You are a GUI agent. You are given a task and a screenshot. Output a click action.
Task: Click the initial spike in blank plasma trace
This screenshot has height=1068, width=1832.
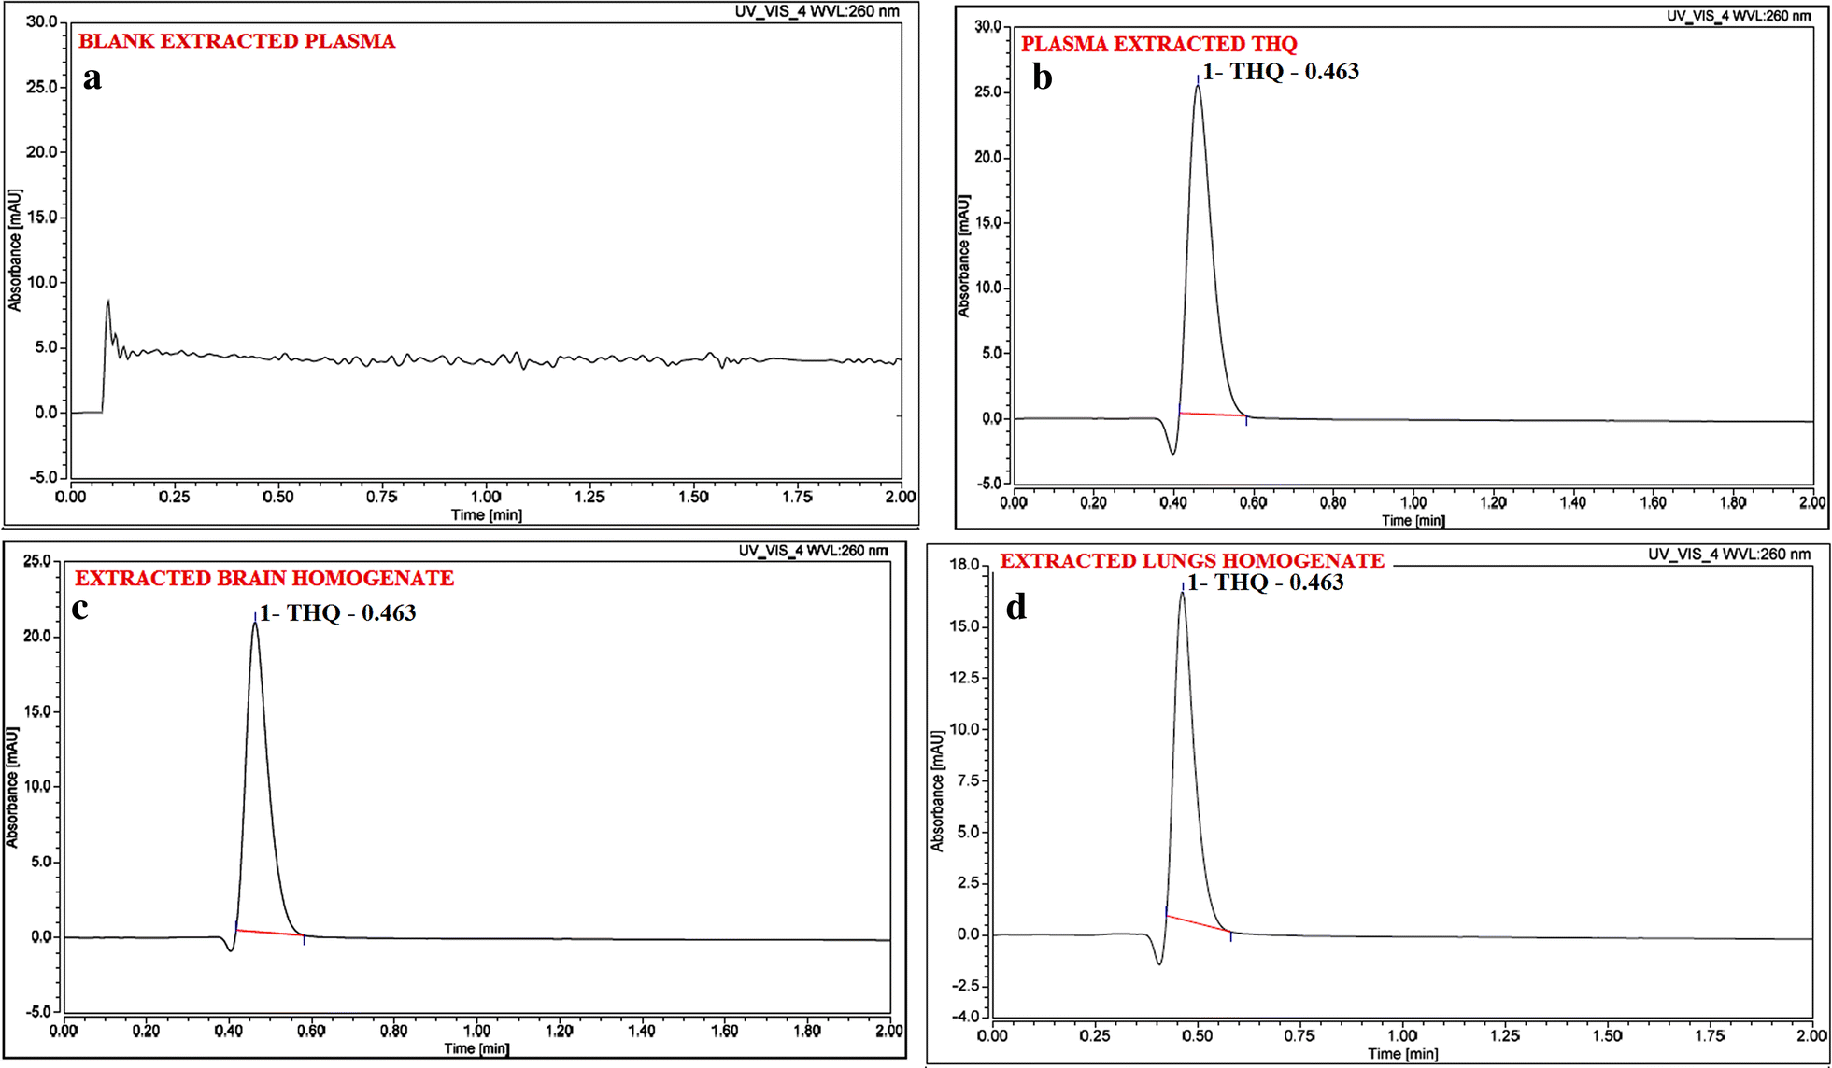click(108, 302)
